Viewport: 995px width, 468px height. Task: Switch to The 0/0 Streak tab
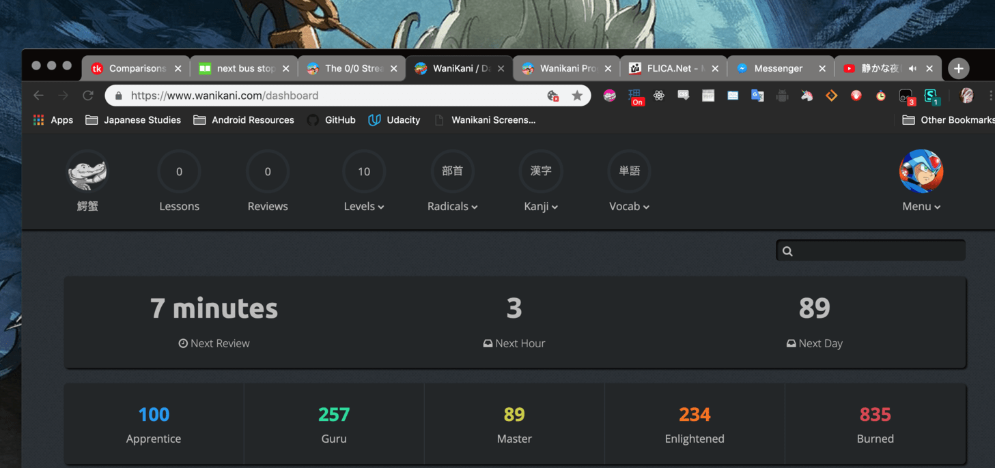351,68
